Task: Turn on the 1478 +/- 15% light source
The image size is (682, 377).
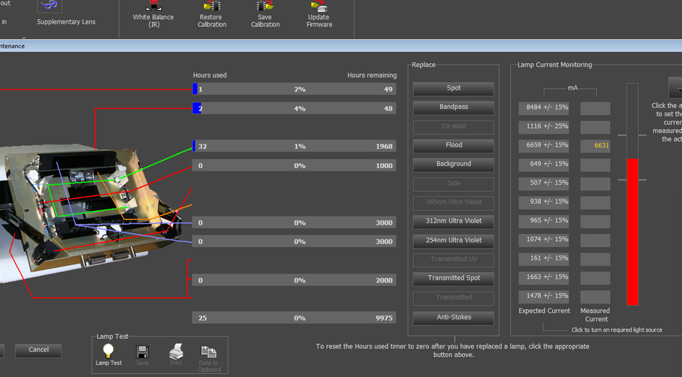Action: (x=543, y=296)
